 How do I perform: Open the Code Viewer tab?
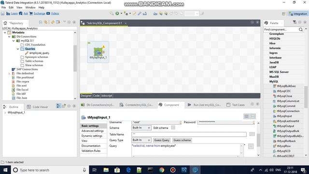(38, 107)
